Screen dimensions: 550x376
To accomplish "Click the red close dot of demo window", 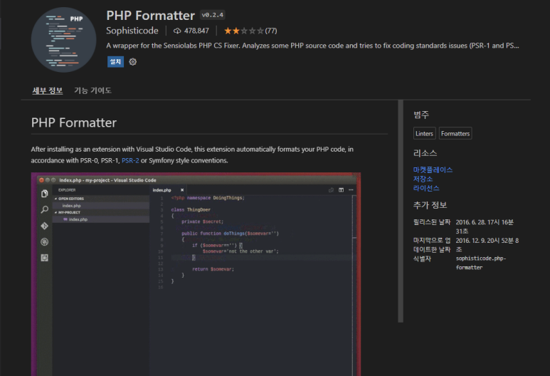I will click(x=42, y=180).
